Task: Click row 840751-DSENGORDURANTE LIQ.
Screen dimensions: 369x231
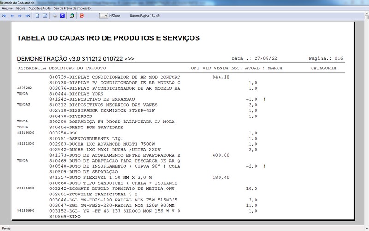Action: click(86, 139)
